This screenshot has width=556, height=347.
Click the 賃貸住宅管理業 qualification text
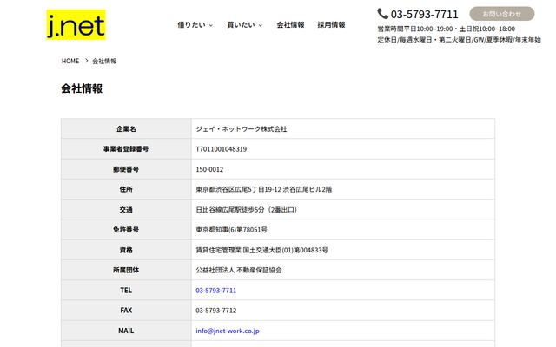click(218, 250)
